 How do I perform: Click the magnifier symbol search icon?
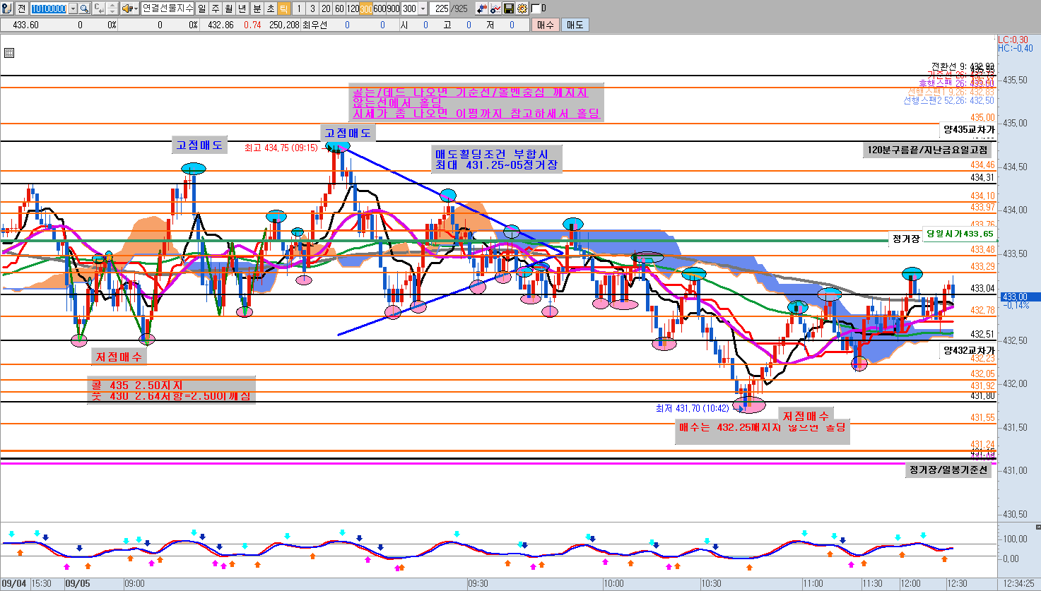84,8
